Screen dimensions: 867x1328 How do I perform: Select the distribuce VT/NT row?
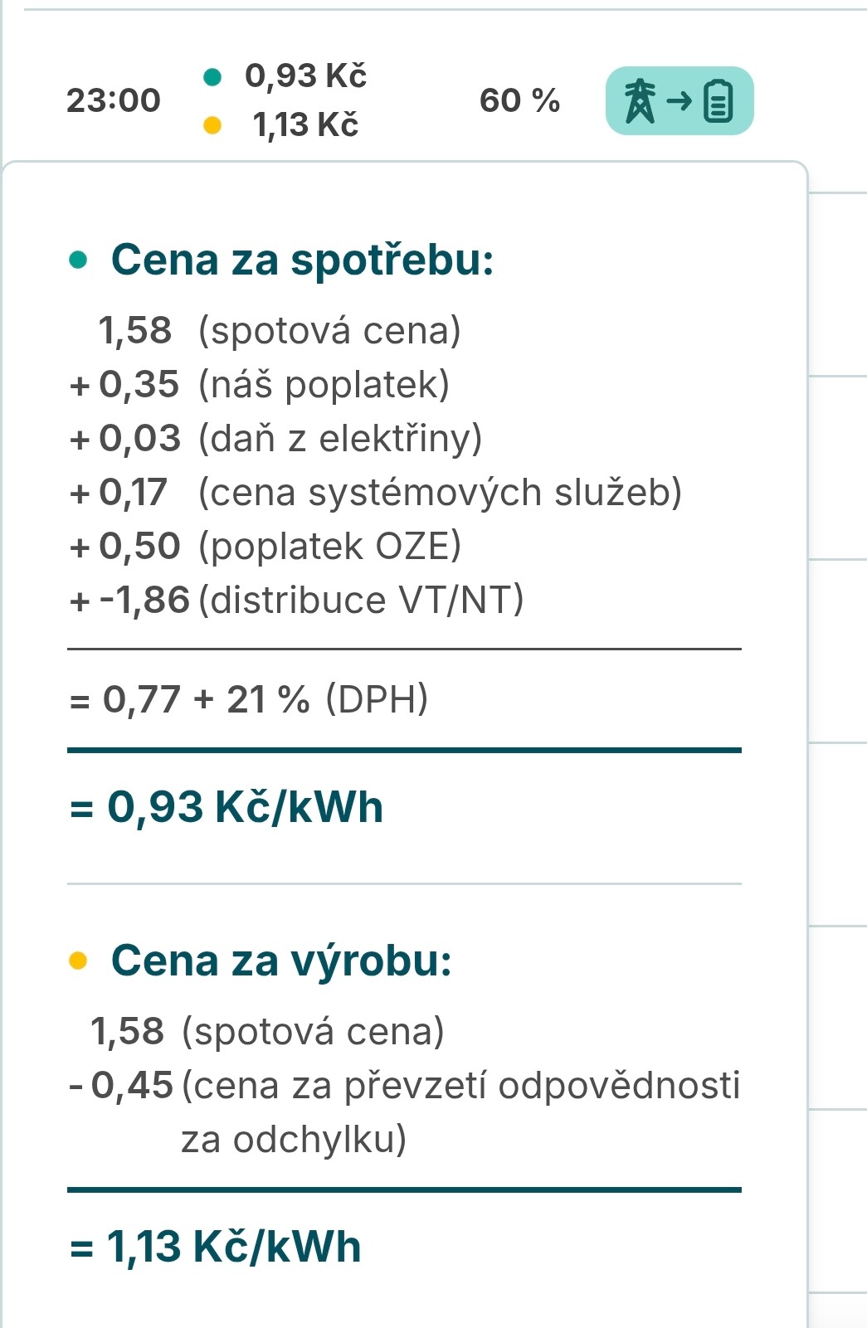(x=297, y=601)
